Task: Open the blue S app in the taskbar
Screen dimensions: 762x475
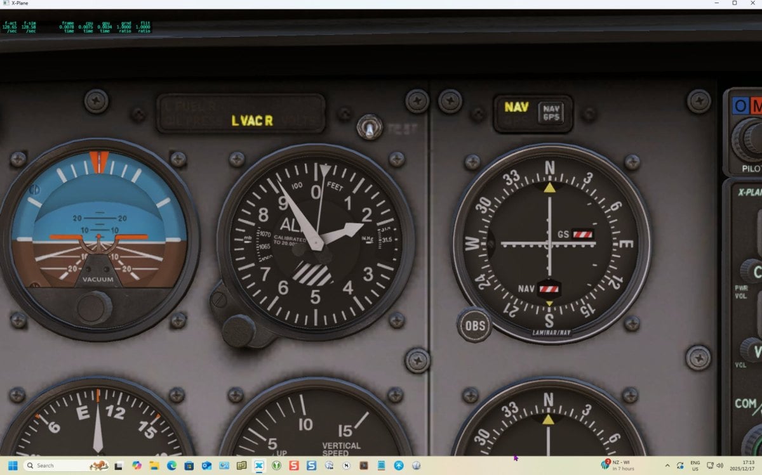Action: pos(311,465)
